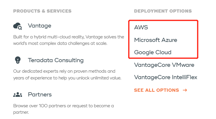Go to the Partners title link
216x119 pixels.
tap(40, 95)
